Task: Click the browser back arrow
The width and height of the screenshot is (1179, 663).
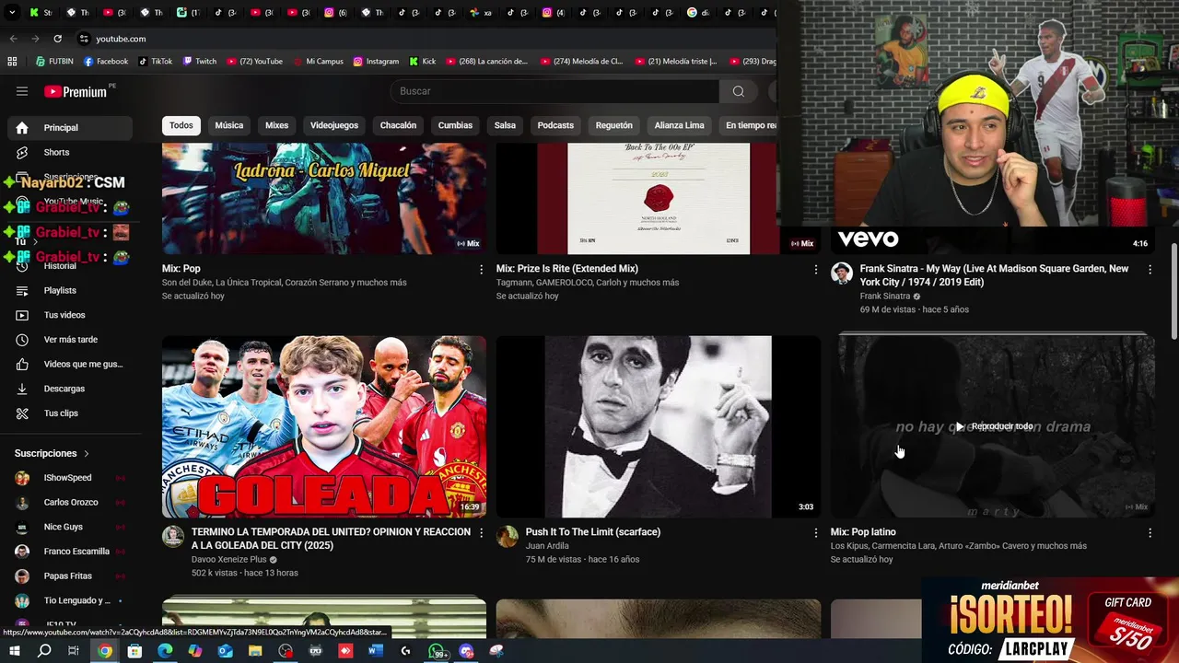Action: pyautogui.click(x=13, y=39)
